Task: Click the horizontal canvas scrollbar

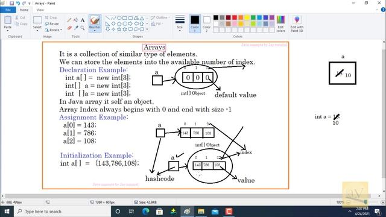Action: click(x=188, y=196)
